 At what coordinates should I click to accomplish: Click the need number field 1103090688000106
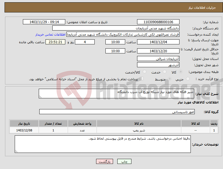click(x=158, y=22)
